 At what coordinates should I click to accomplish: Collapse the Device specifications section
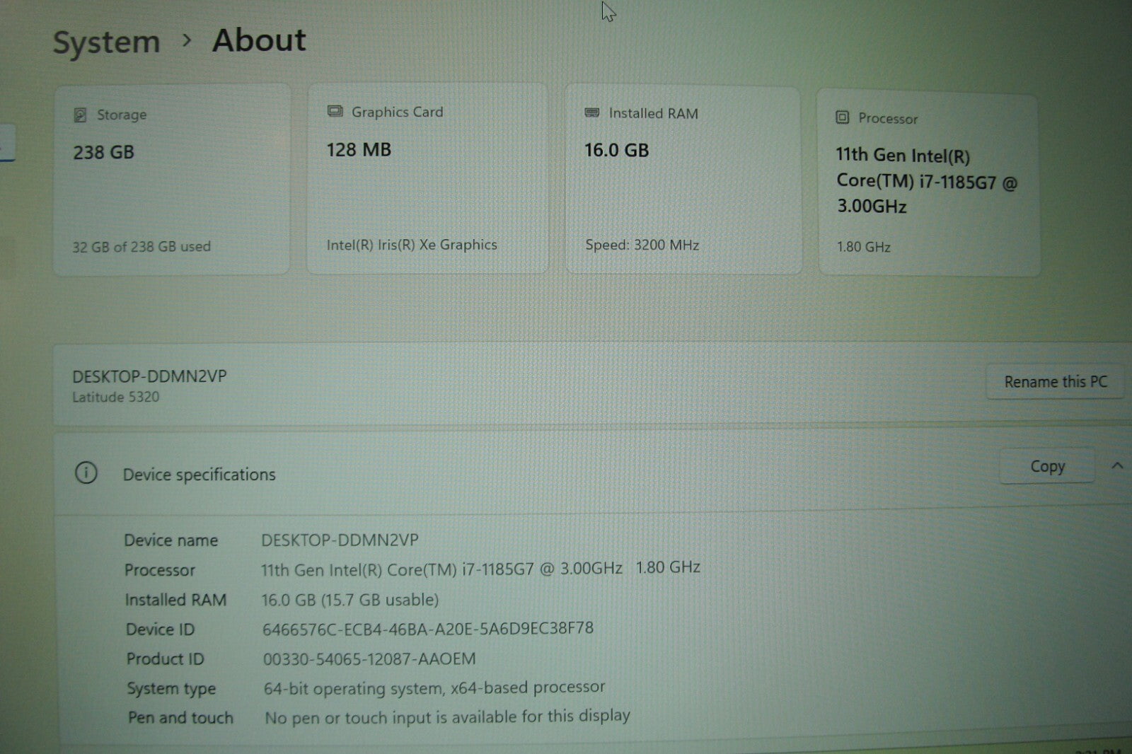coord(1117,465)
